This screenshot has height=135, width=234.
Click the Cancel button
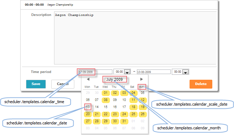(63, 84)
